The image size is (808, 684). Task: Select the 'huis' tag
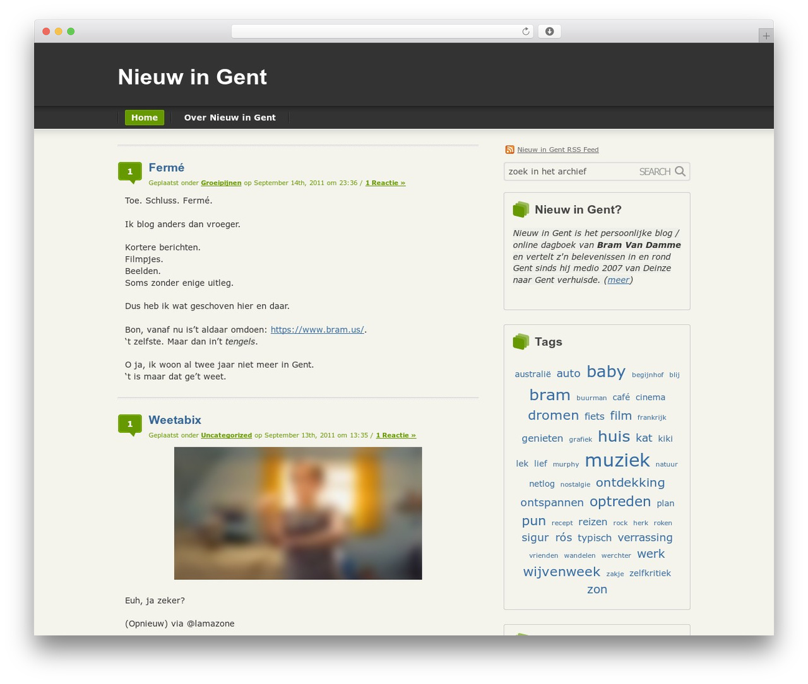click(x=614, y=437)
